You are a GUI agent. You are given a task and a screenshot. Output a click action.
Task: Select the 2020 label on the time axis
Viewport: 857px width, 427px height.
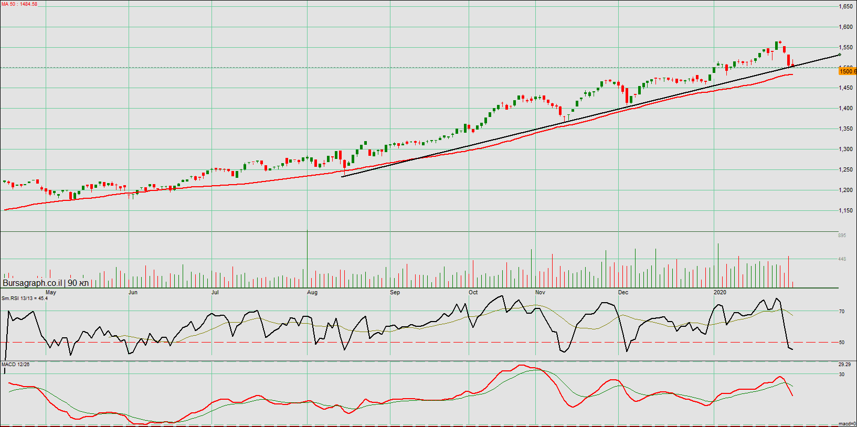coord(720,293)
